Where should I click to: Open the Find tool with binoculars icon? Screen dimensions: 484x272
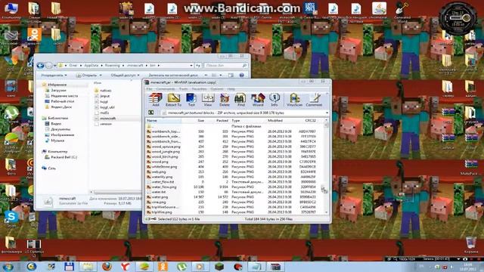tap(240, 100)
